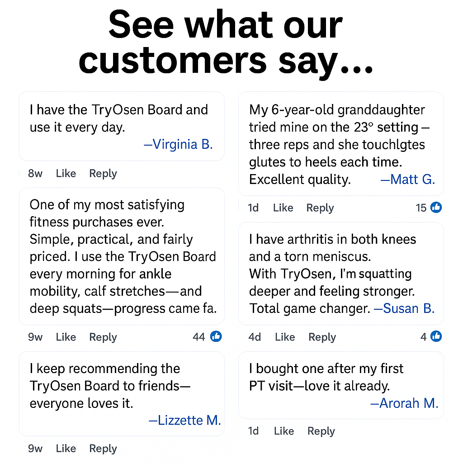Like Lizzette M.'s recommendation comment
Viewport: 463px width, 463px height.
66,449
